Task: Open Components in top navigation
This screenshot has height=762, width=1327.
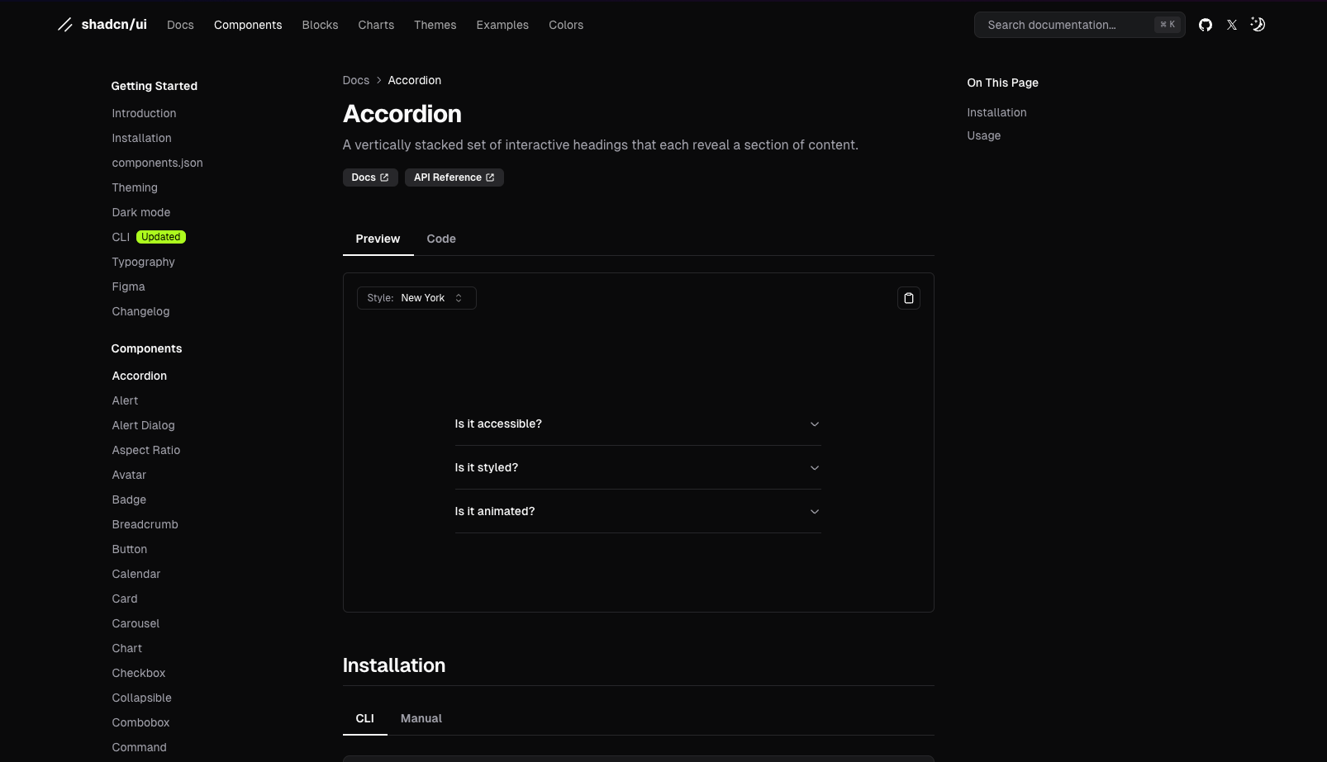Action: click(x=248, y=25)
